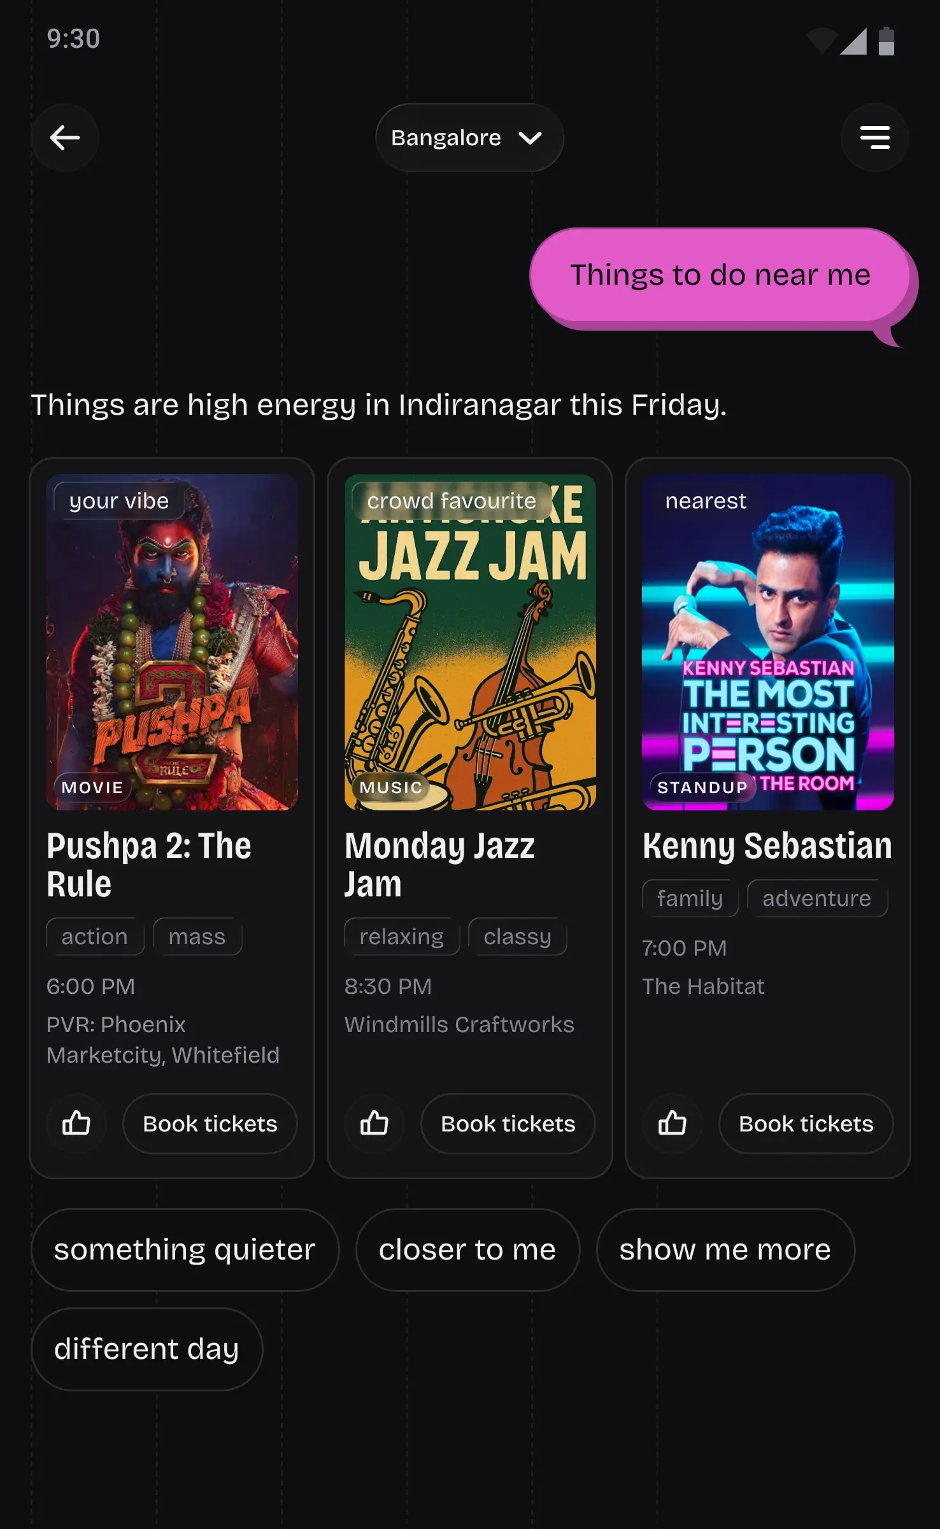Open the Jazz Jam poster thumbnail
Image resolution: width=940 pixels, height=1529 pixels.
coord(470,642)
